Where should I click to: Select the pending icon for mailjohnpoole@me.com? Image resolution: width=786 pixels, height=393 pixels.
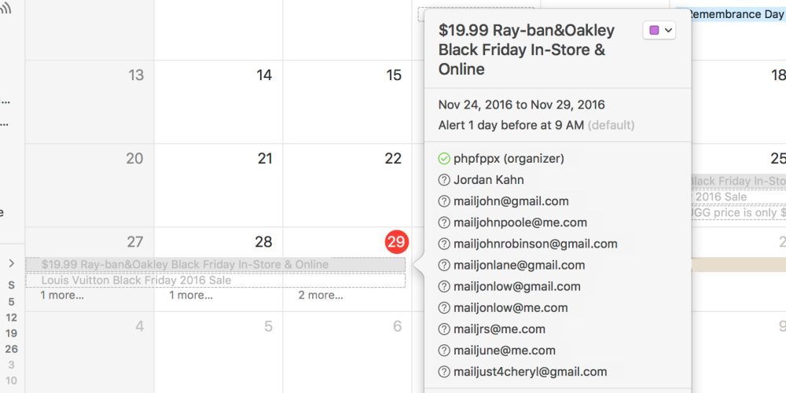(444, 222)
